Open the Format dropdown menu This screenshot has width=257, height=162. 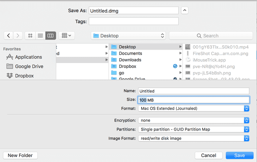tap(193, 108)
